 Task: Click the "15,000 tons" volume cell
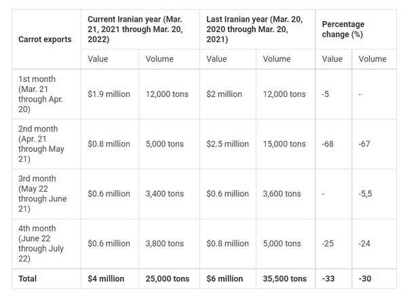coord(284,144)
